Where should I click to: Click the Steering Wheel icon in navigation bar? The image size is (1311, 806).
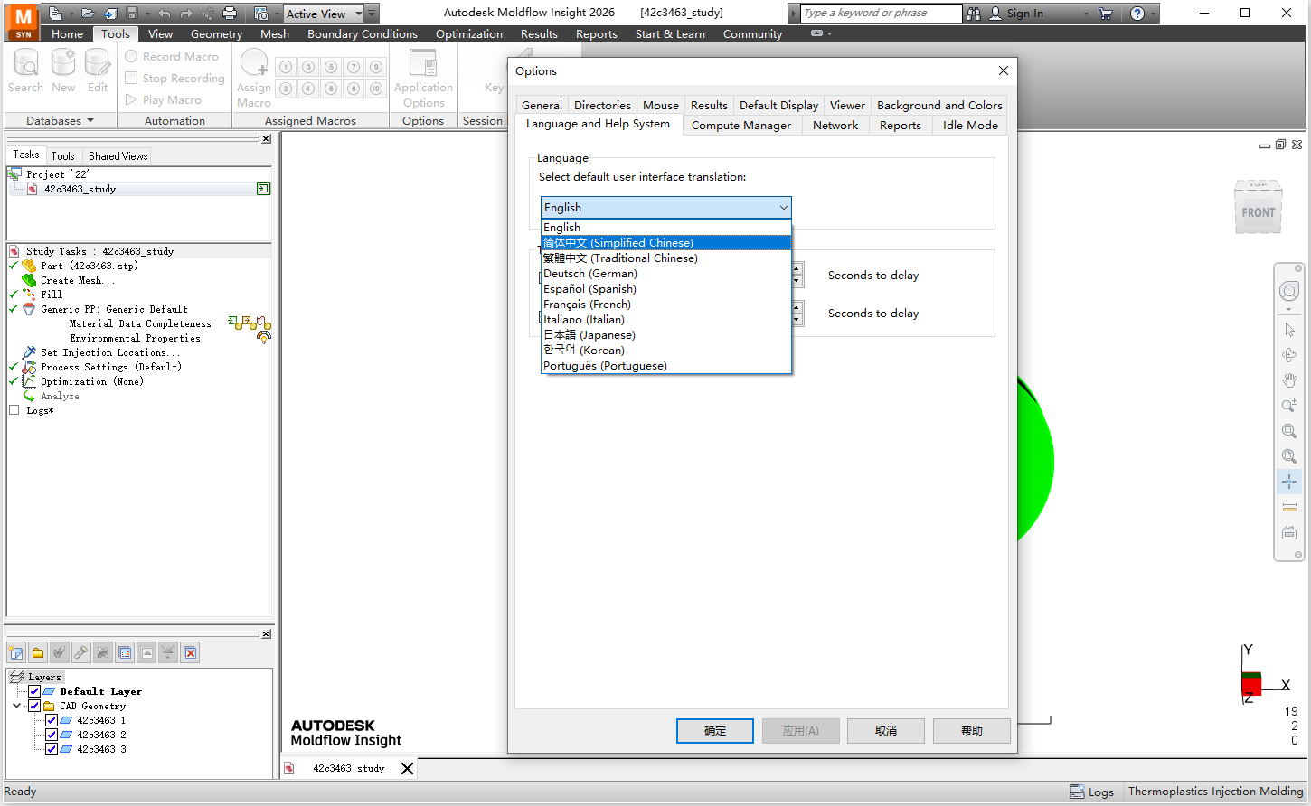point(1289,291)
